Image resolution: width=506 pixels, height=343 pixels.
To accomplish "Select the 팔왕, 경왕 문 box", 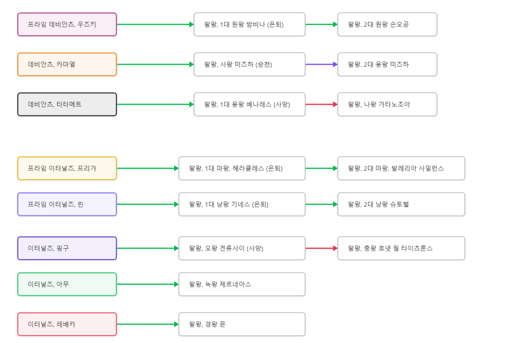I will [242, 324].
